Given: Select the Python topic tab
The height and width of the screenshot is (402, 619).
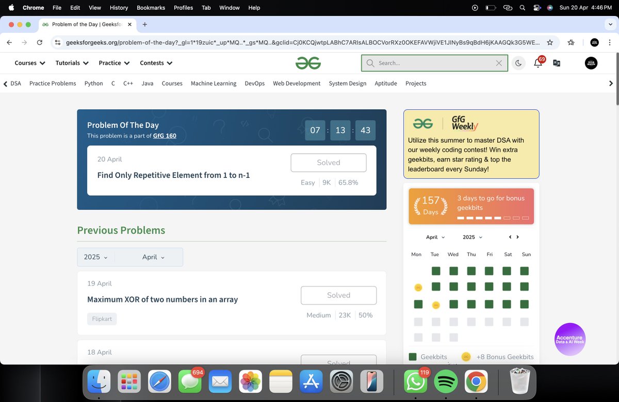Looking at the screenshot, I should coord(94,83).
